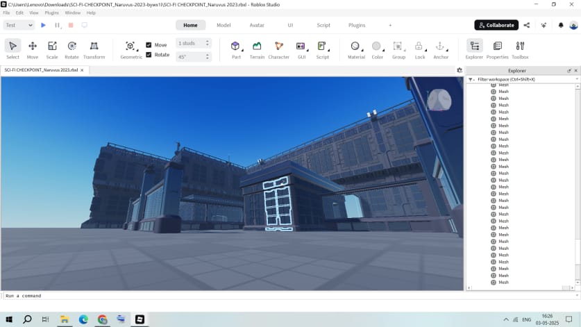Activate the Transform tool
581x327 pixels.
94,49
